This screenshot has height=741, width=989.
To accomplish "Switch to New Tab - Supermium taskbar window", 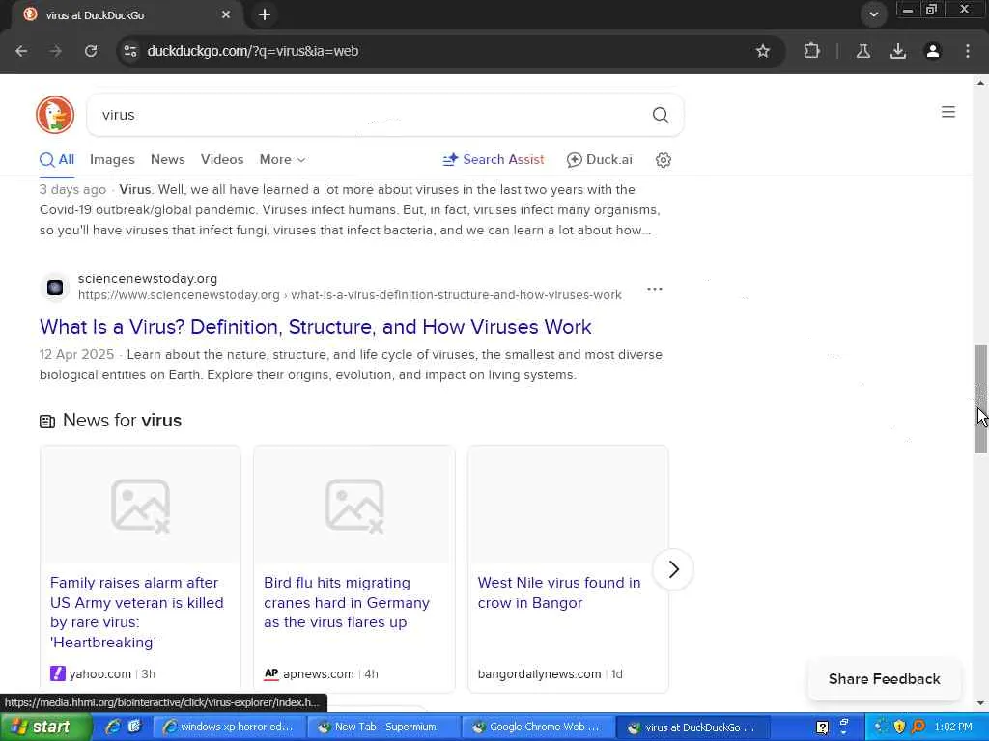I will (x=383, y=727).
